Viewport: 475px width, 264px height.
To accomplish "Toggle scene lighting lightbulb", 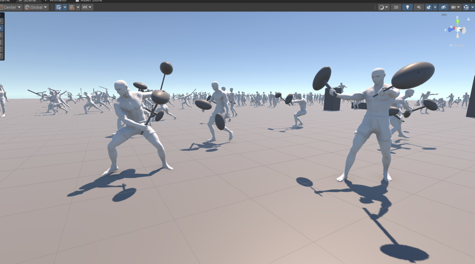I will pos(407,7).
